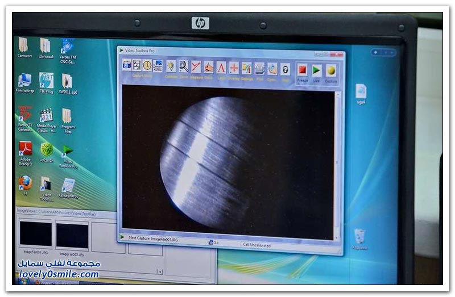The image size is (455, 297).
Task: Select Video ToolBox Pro desktop shortcut
Action: pos(68,157)
